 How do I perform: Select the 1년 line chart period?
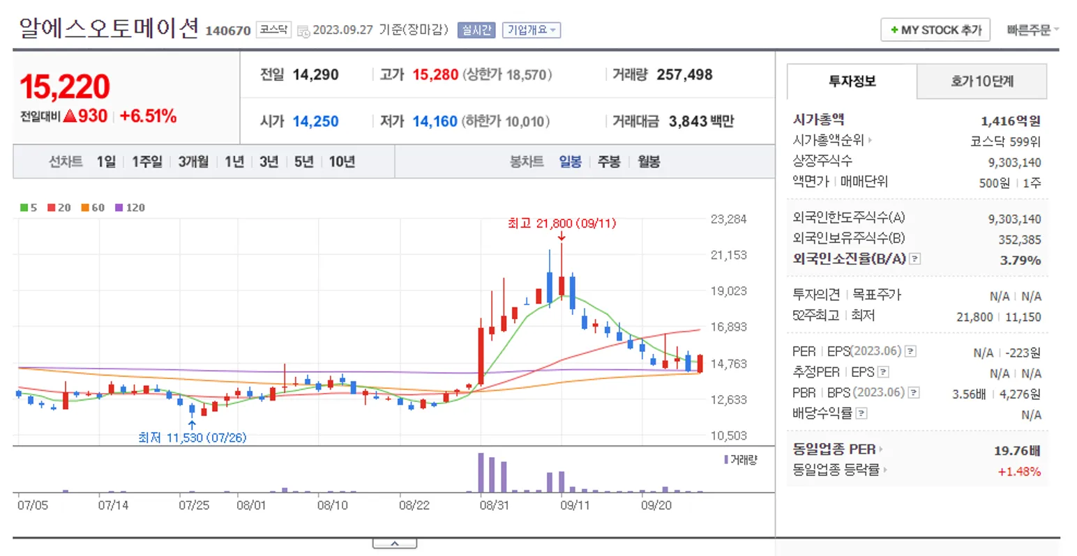[x=234, y=162]
